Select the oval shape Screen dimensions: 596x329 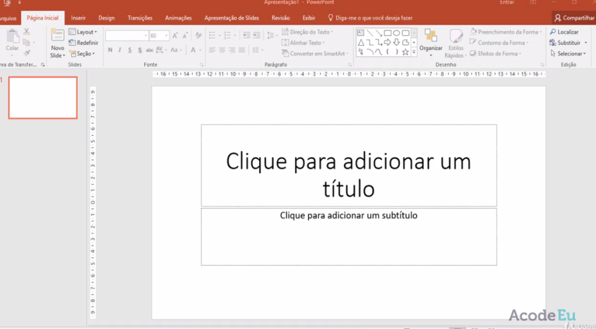click(396, 33)
